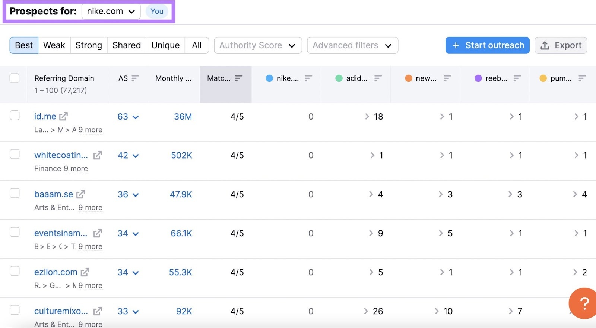
Task: Sort by Matches column icon
Action: (239, 78)
